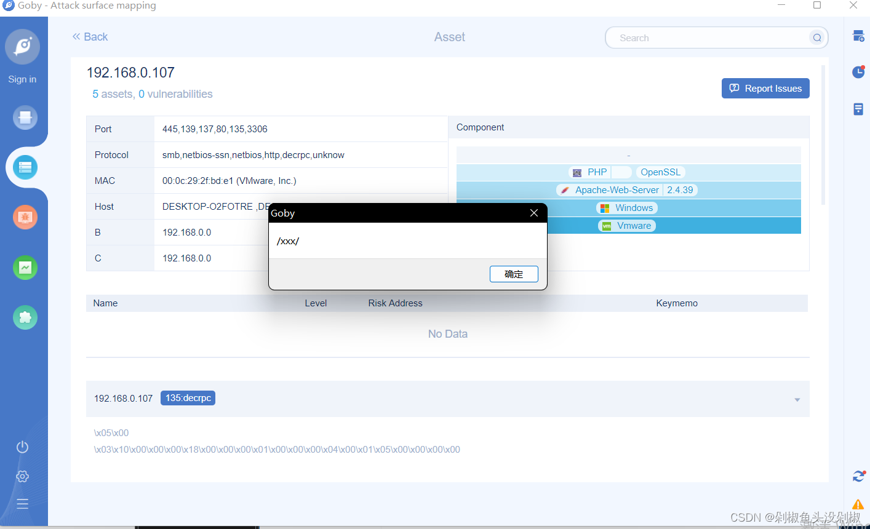This screenshot has width=870, height=529.
Task: Click the refresh sync icon on right rail
Action: (859, 476)
